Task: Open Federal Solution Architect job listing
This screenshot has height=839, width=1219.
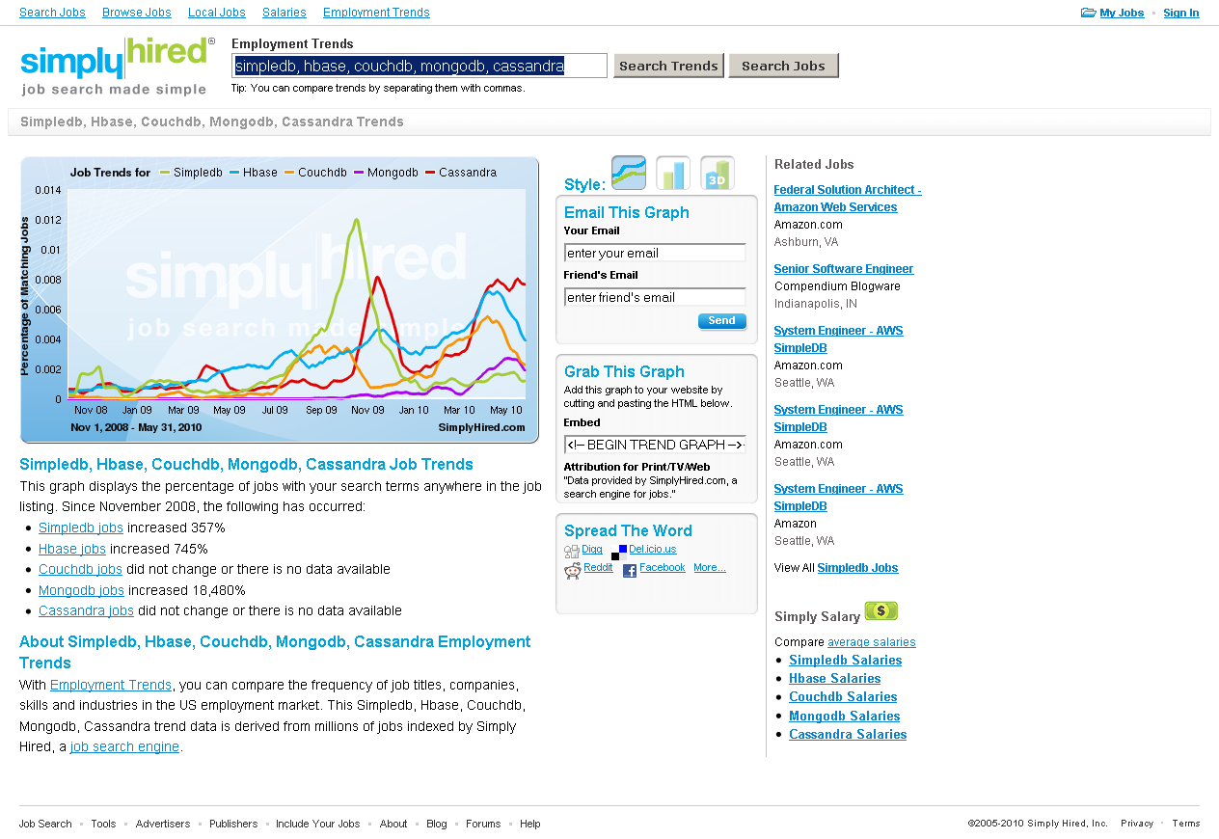Action: click(x=848, y=199)
